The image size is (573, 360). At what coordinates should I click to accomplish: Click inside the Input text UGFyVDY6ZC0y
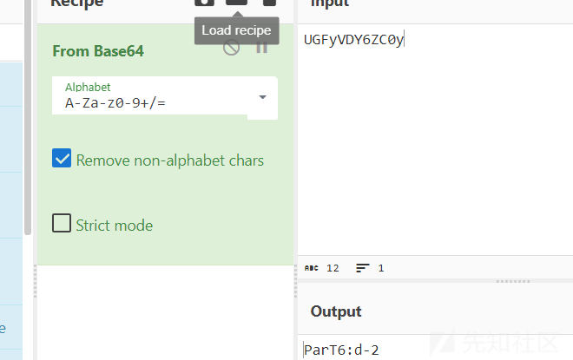click(x=353, y=39)
